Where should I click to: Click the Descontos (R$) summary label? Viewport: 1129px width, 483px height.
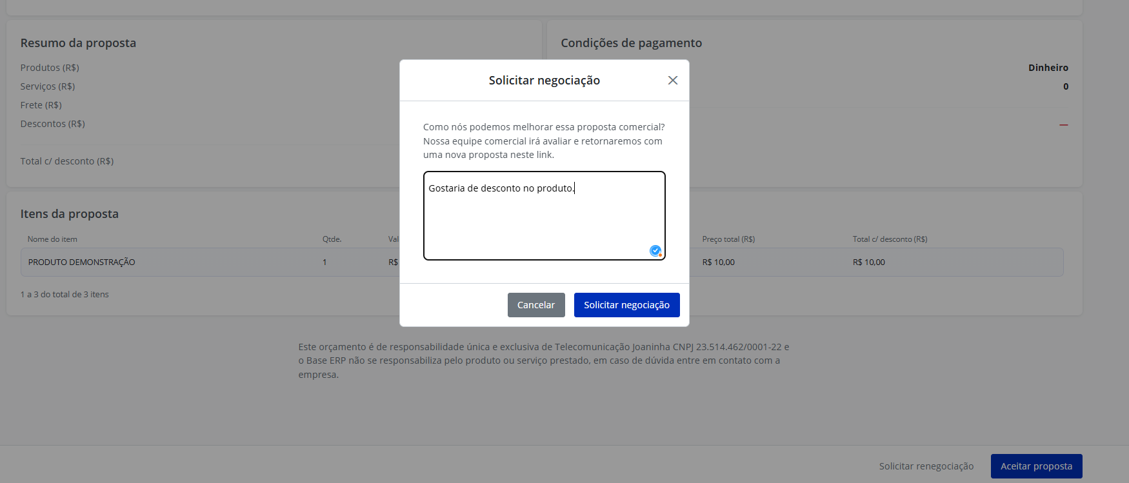pos(52,124)
